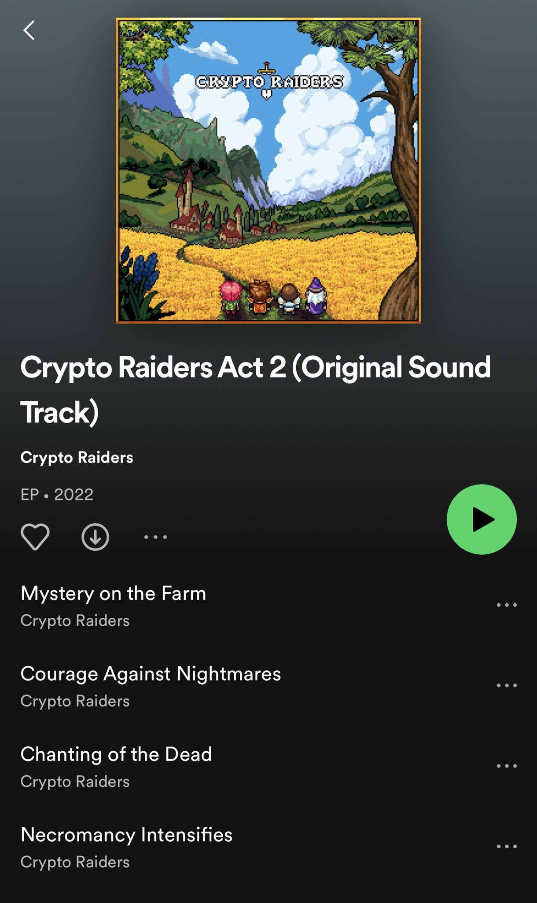Open the Crypto Raiders artist page link
The width and height of the screenshot is (537, 903).
(77, 458)
